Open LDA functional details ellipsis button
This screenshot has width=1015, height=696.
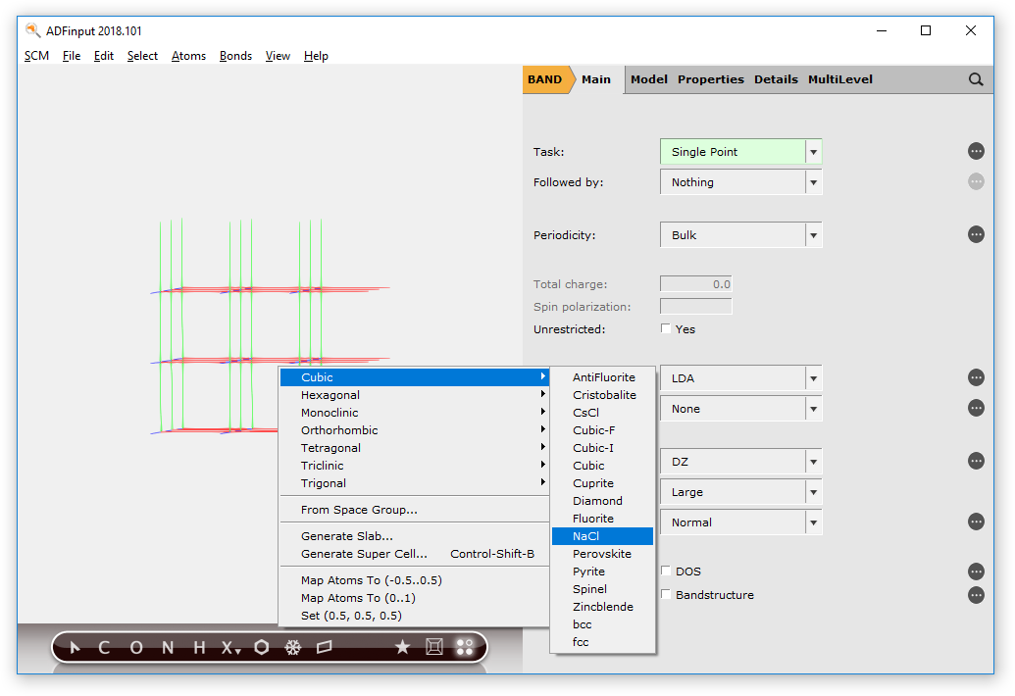tap(976, 377)
